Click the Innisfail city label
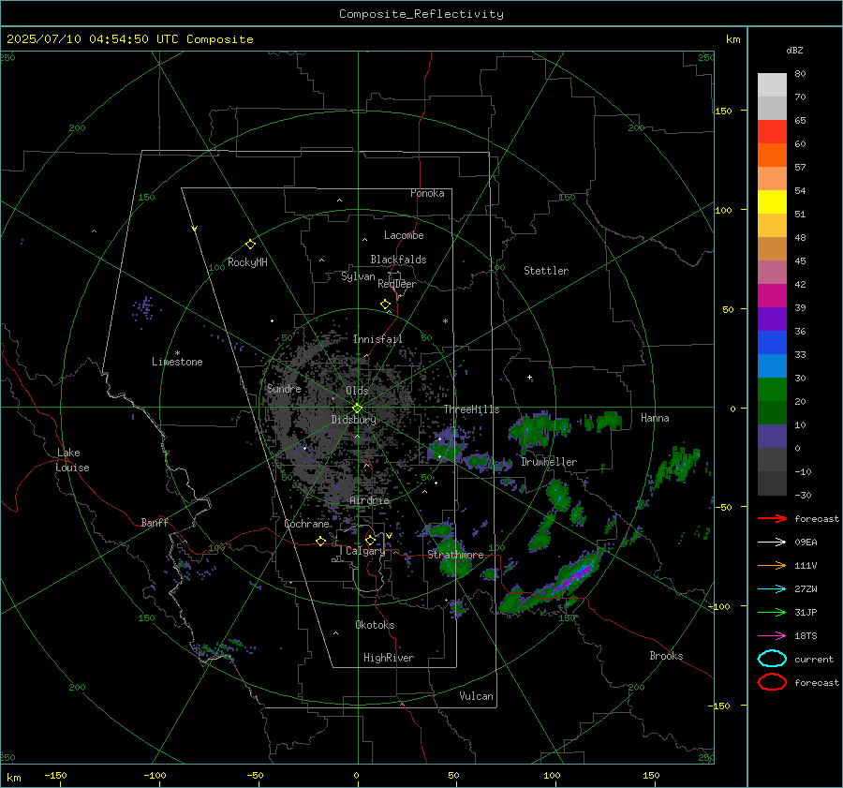Viewport: 843px width, 788px height. (377, 339)
